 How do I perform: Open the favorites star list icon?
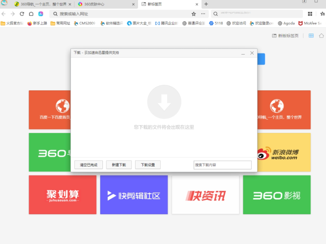tap(323, 14)
